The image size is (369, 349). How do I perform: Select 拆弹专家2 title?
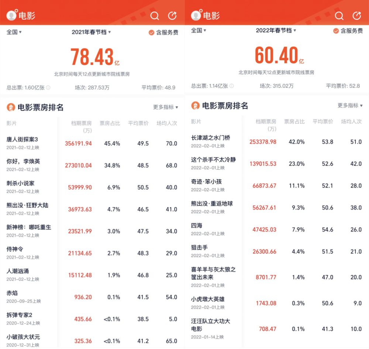(x=19, y=315)
